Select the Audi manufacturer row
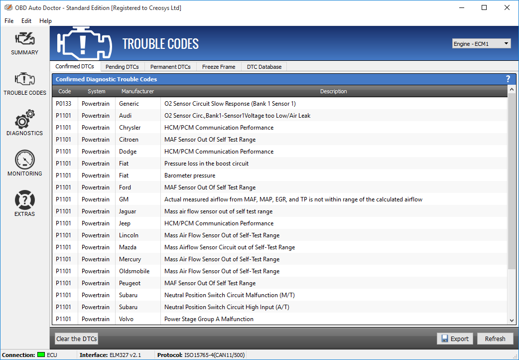519x360 pixels. pyautogui.click(x=280, y=115)
